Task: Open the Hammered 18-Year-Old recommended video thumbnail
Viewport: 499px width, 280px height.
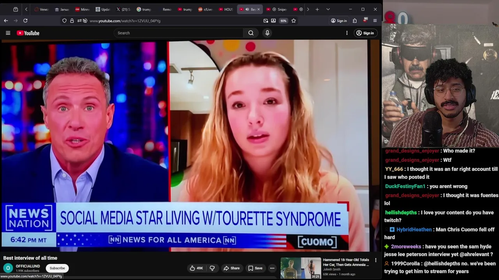Action: pos(301,268)
